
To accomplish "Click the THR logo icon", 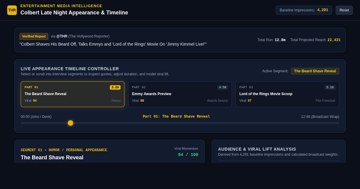I will [x=12, y=10].
